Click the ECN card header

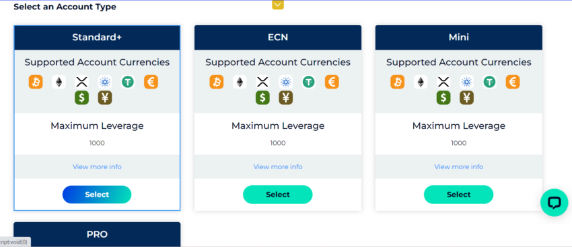(278, 38)
